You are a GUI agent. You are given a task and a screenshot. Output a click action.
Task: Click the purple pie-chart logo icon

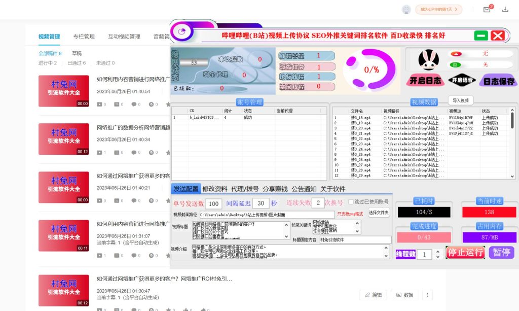[x=181, y=31]
